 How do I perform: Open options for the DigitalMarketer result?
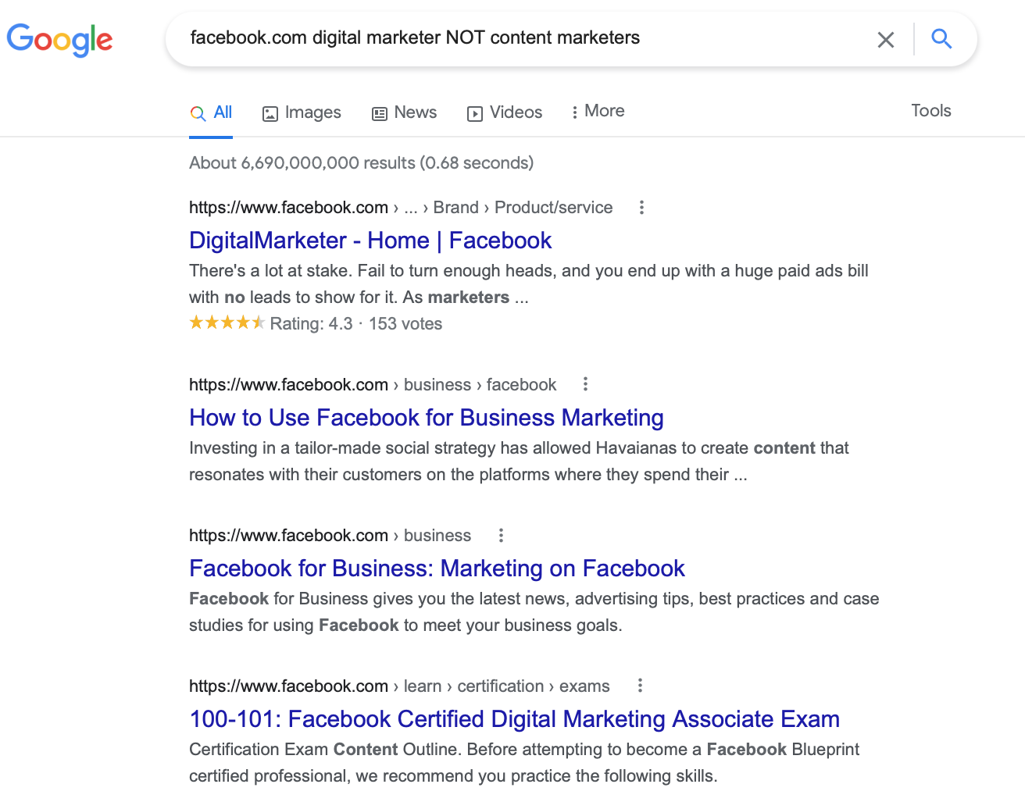click(641, 208)
